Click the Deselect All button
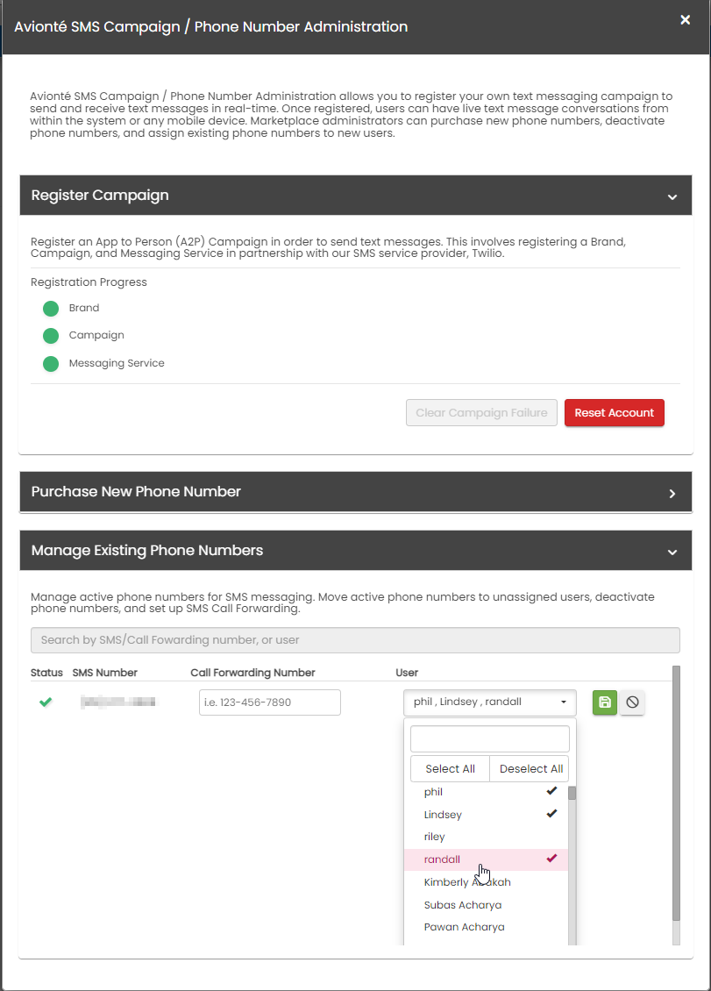 (530, 769)
